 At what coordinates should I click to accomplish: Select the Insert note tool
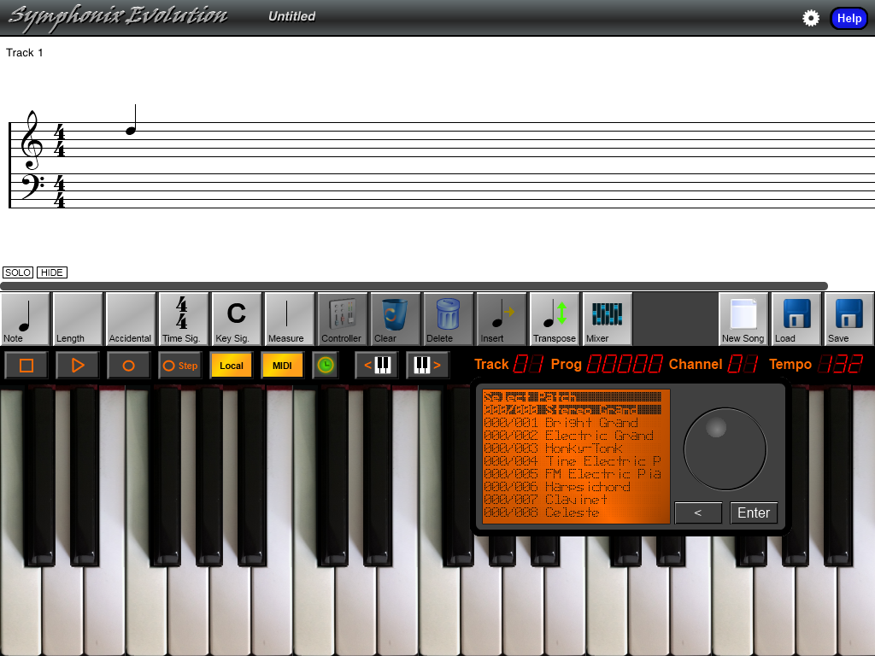coord(501,319)
